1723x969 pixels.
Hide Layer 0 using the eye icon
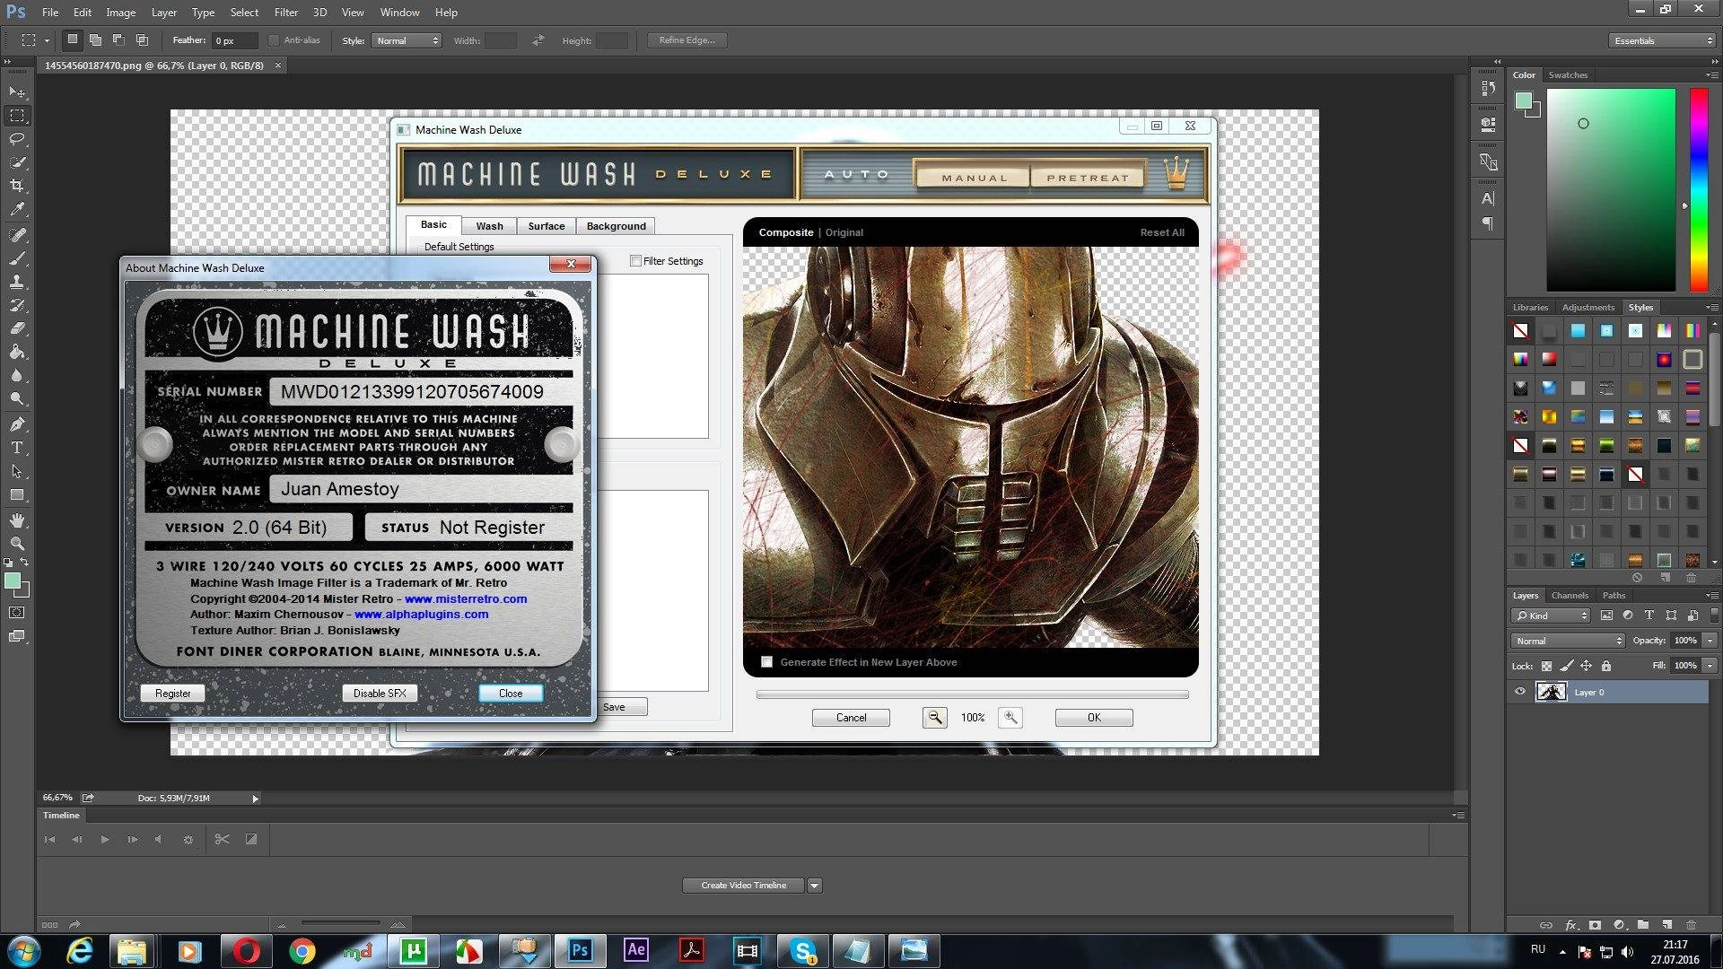pyautogui.click(x=1520, y=692)
